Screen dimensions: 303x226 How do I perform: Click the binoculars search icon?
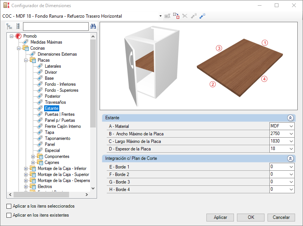point(93,26)
